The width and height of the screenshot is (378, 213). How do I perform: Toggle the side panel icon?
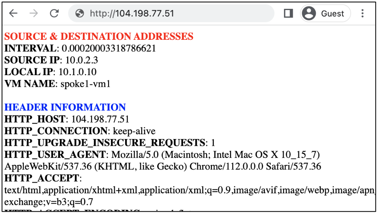(288, 14)
